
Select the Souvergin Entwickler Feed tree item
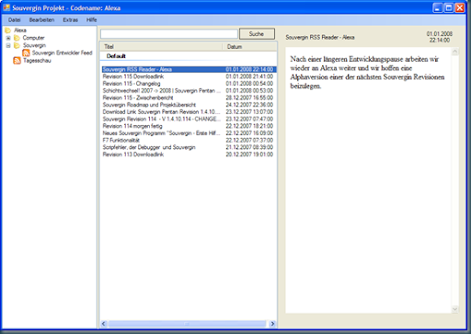[x=62, y=52]
